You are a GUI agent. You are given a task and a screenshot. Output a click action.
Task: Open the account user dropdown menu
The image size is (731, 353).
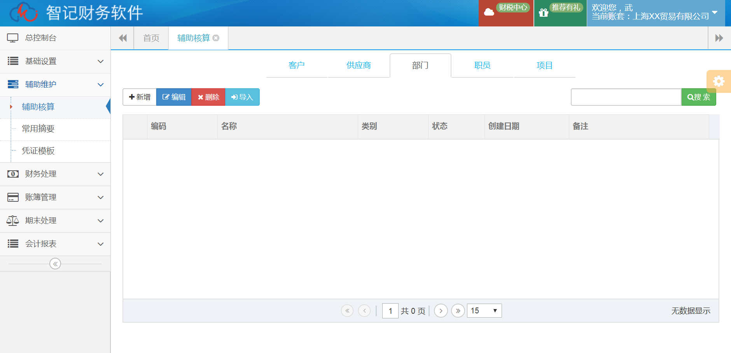click(714, 12)
